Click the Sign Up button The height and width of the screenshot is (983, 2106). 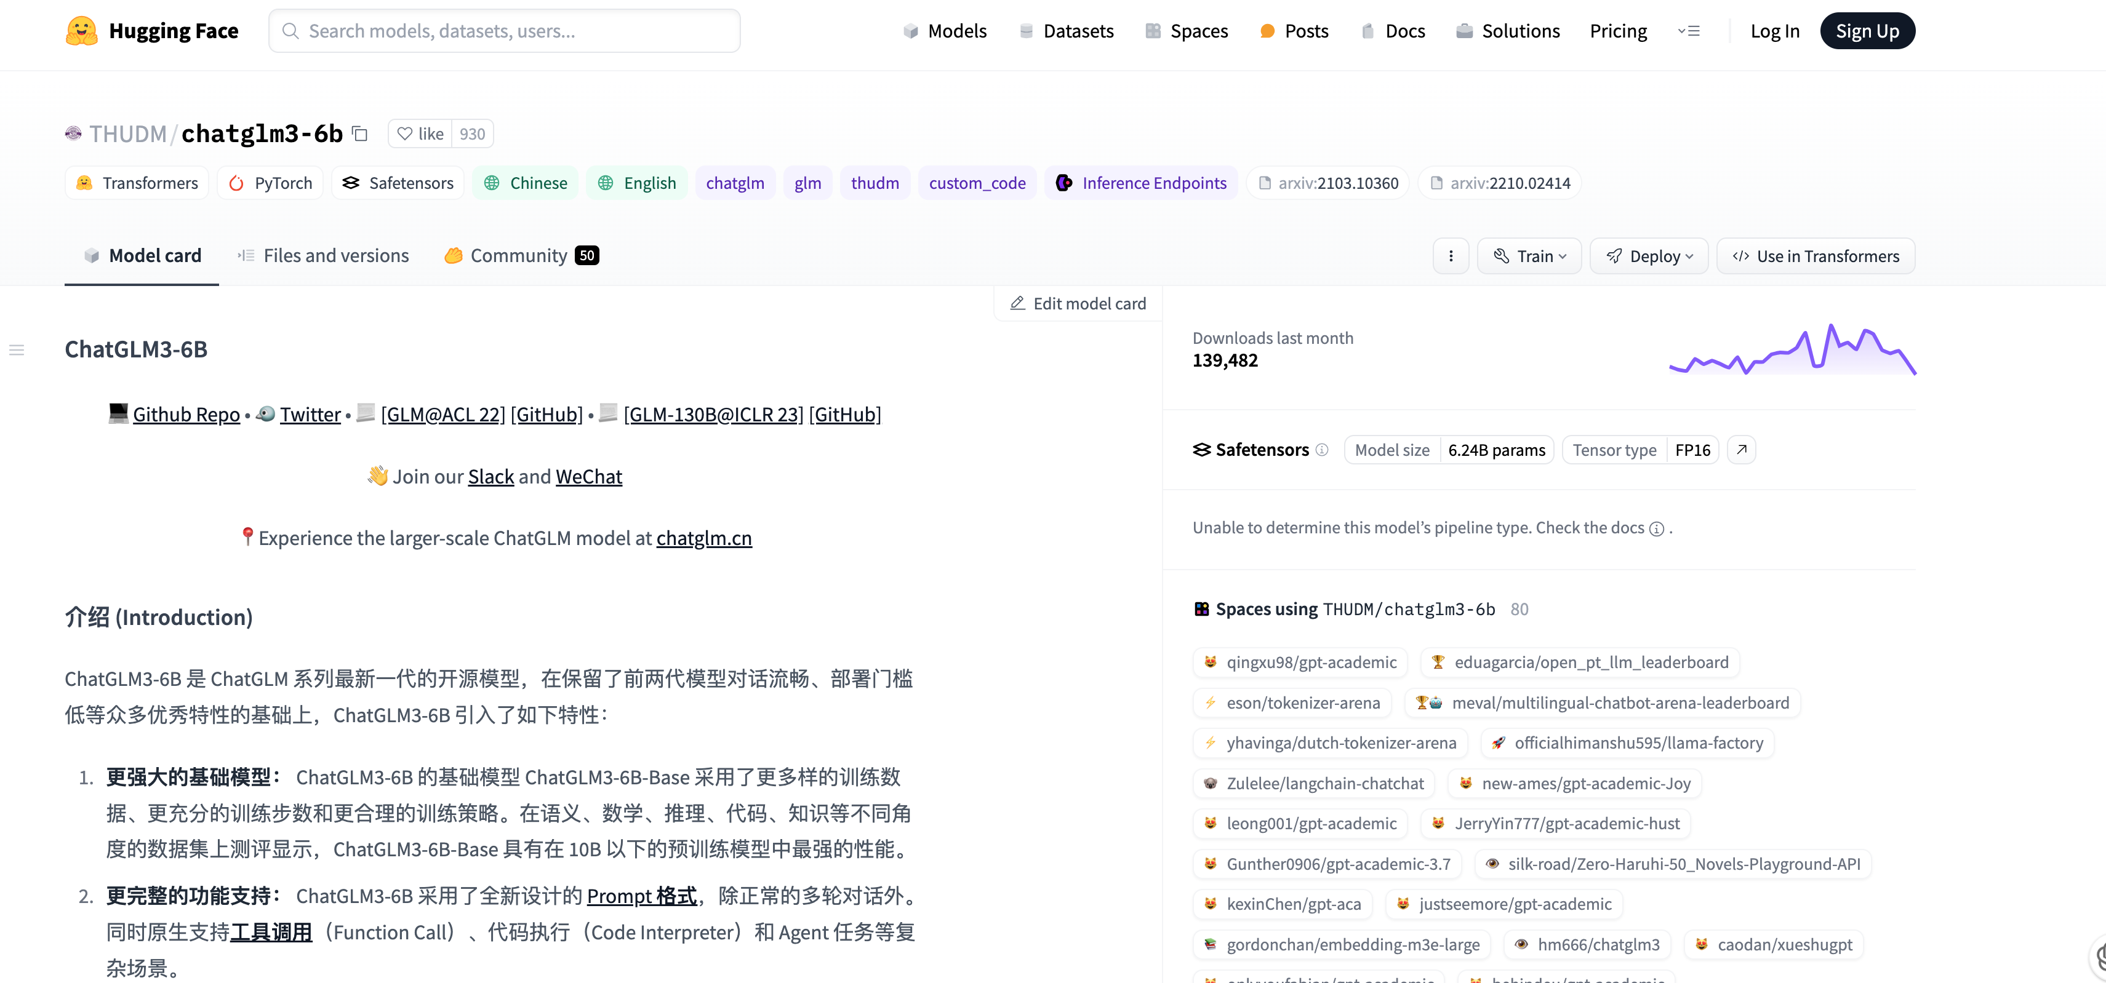tap(1867, 31)
